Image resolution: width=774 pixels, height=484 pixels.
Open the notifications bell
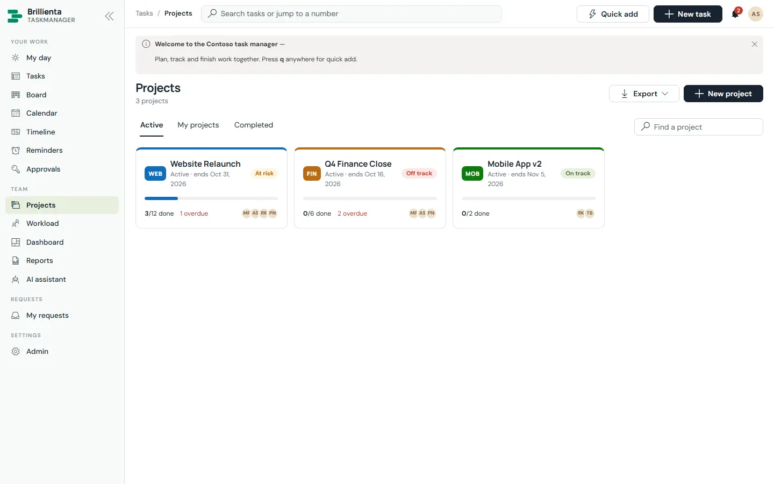(735, 14)
